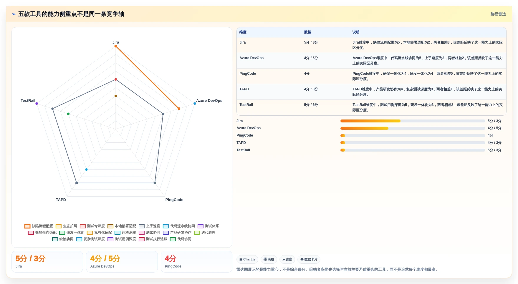Click the 代码协同 legend entry
518x284 pixels.
tap(181, 239)
